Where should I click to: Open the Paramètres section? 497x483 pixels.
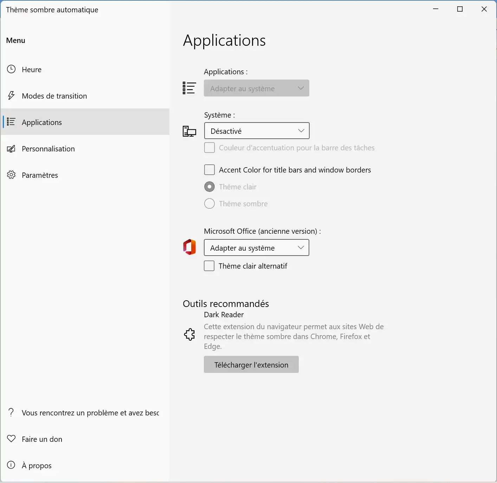tap(85, 175)
